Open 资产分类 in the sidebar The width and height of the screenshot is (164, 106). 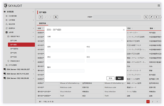[x=14, y=41]
